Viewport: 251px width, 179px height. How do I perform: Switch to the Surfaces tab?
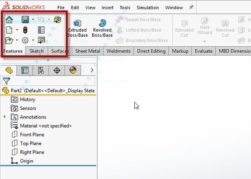(x=60, y=51)
